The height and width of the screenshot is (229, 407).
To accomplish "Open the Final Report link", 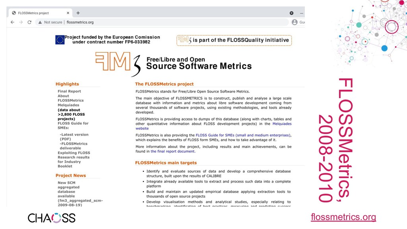I will (x=69, y=91).
